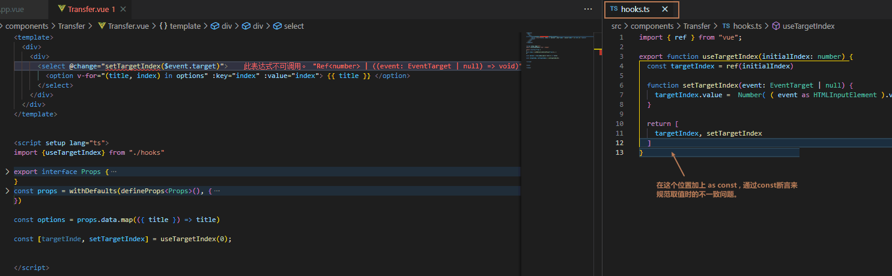
Task: Click the useTargetIndex cube icon in breadcrumb
Action: (775, 26)
